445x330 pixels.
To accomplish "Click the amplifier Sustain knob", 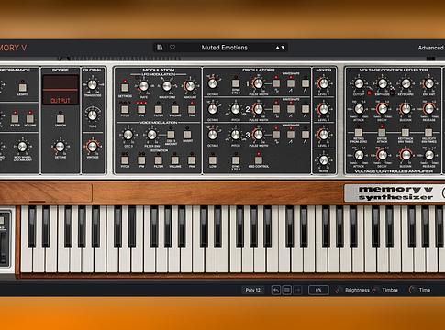I will point(406,155).
